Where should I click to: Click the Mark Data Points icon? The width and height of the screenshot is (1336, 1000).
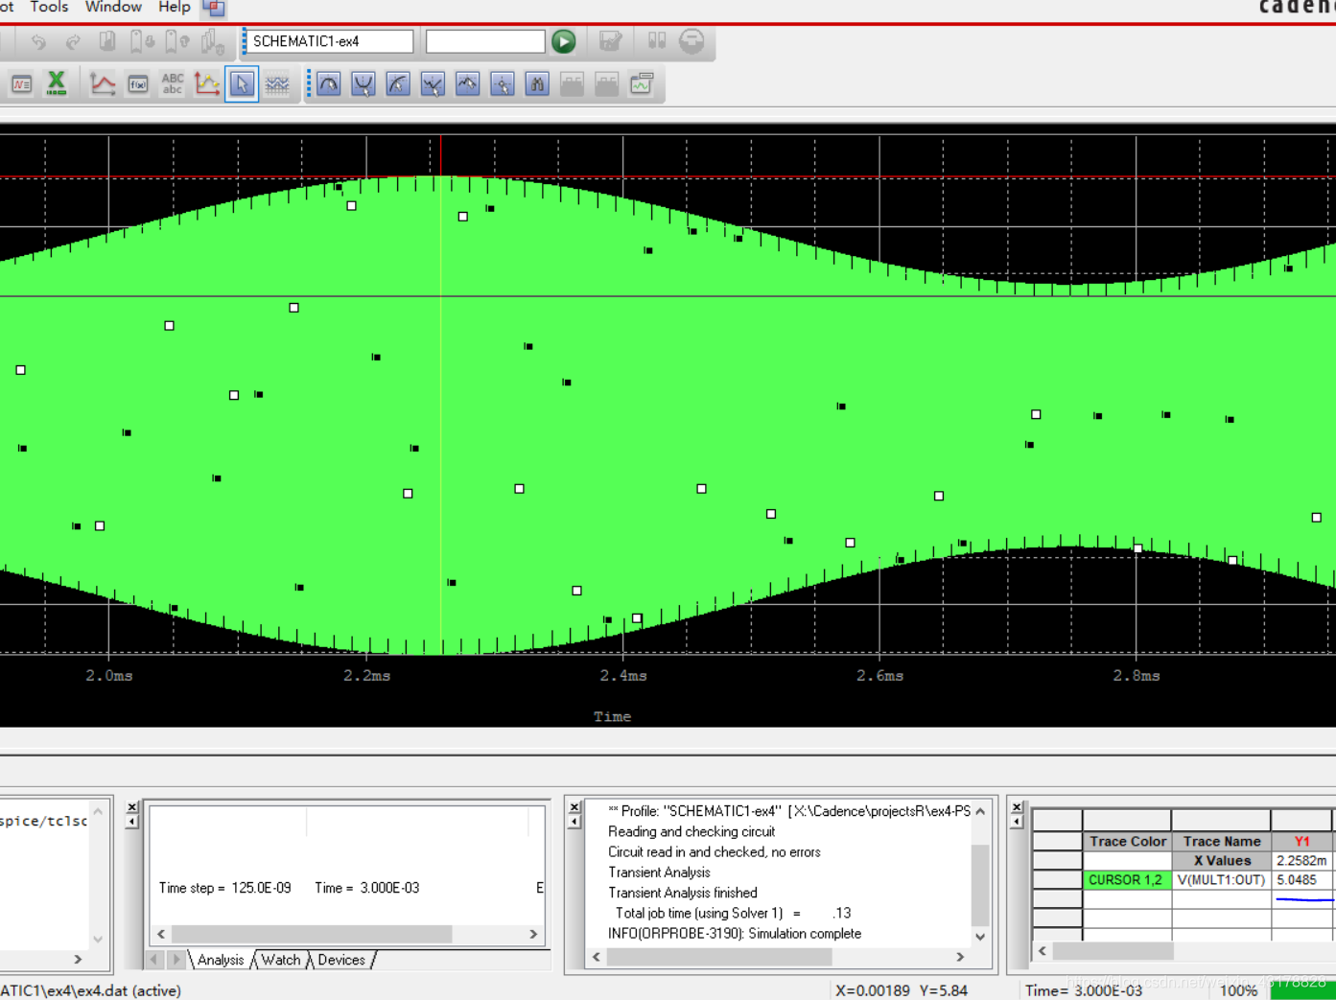pos(207,84)
